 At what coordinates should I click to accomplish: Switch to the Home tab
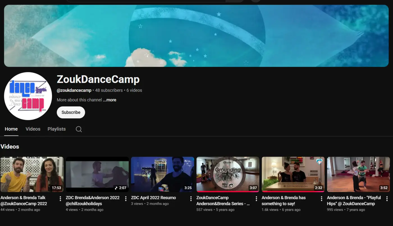coord(11,129)
